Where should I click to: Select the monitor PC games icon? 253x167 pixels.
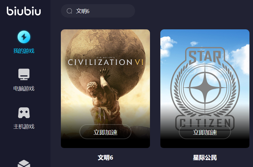tap(24, 74)
